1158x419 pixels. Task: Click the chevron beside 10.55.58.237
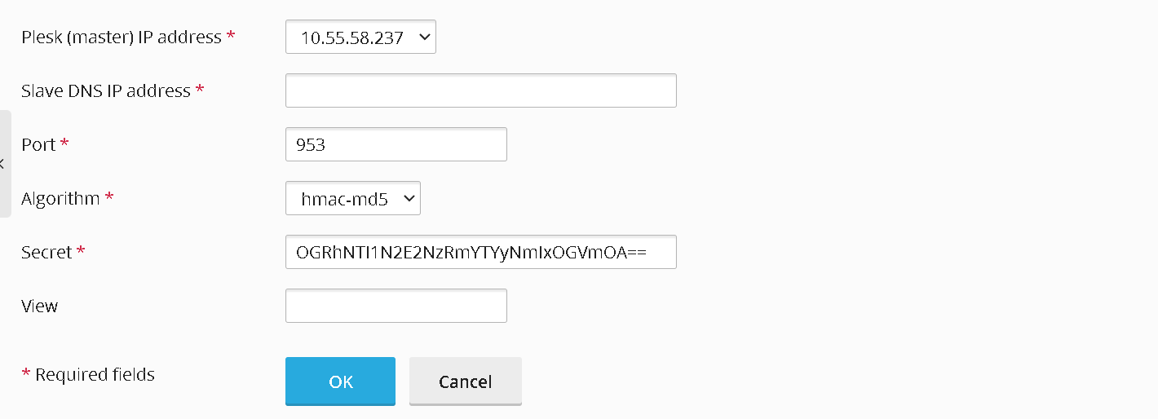422,37
